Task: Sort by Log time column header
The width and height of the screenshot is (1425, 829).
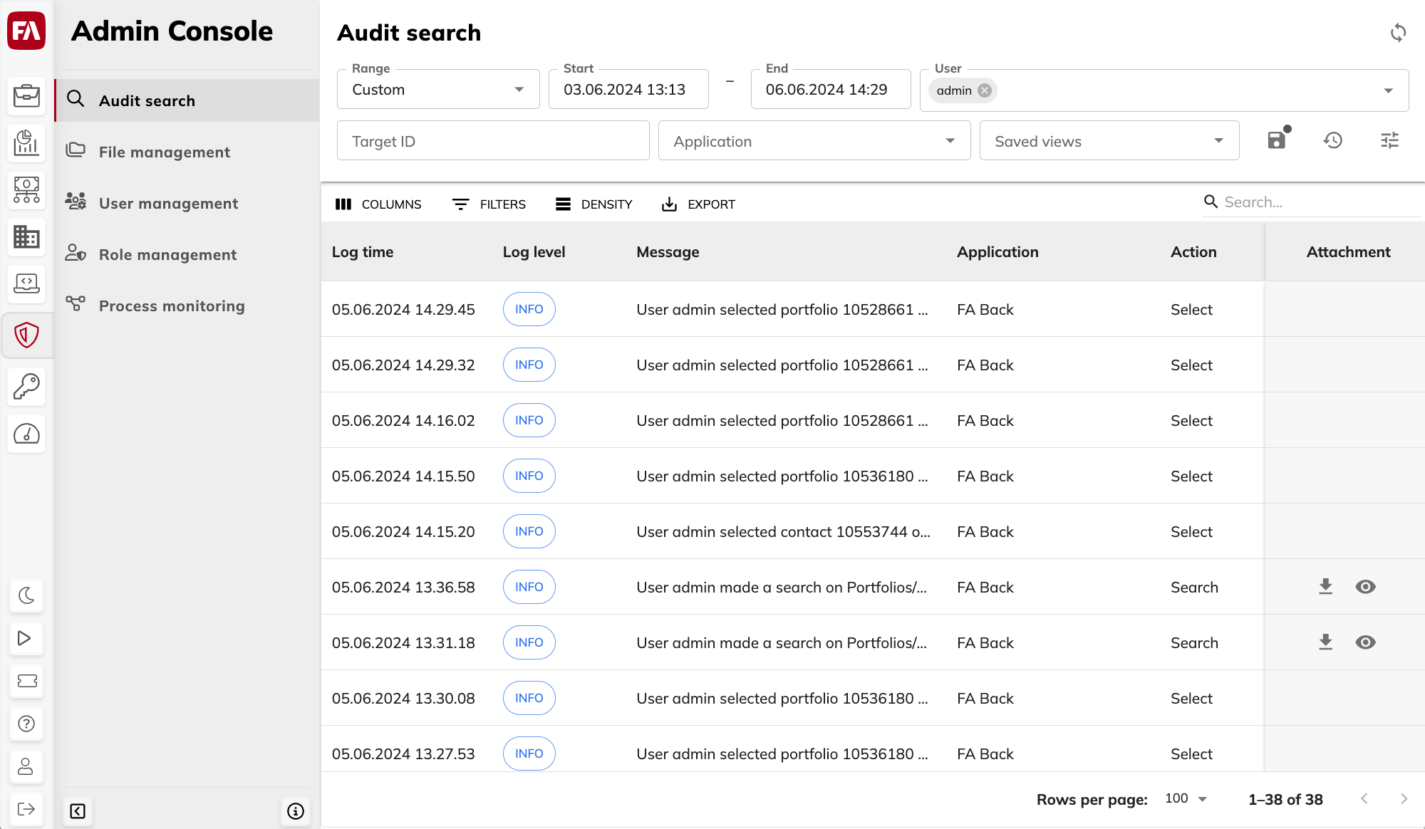Action: [x=363, y=252]
